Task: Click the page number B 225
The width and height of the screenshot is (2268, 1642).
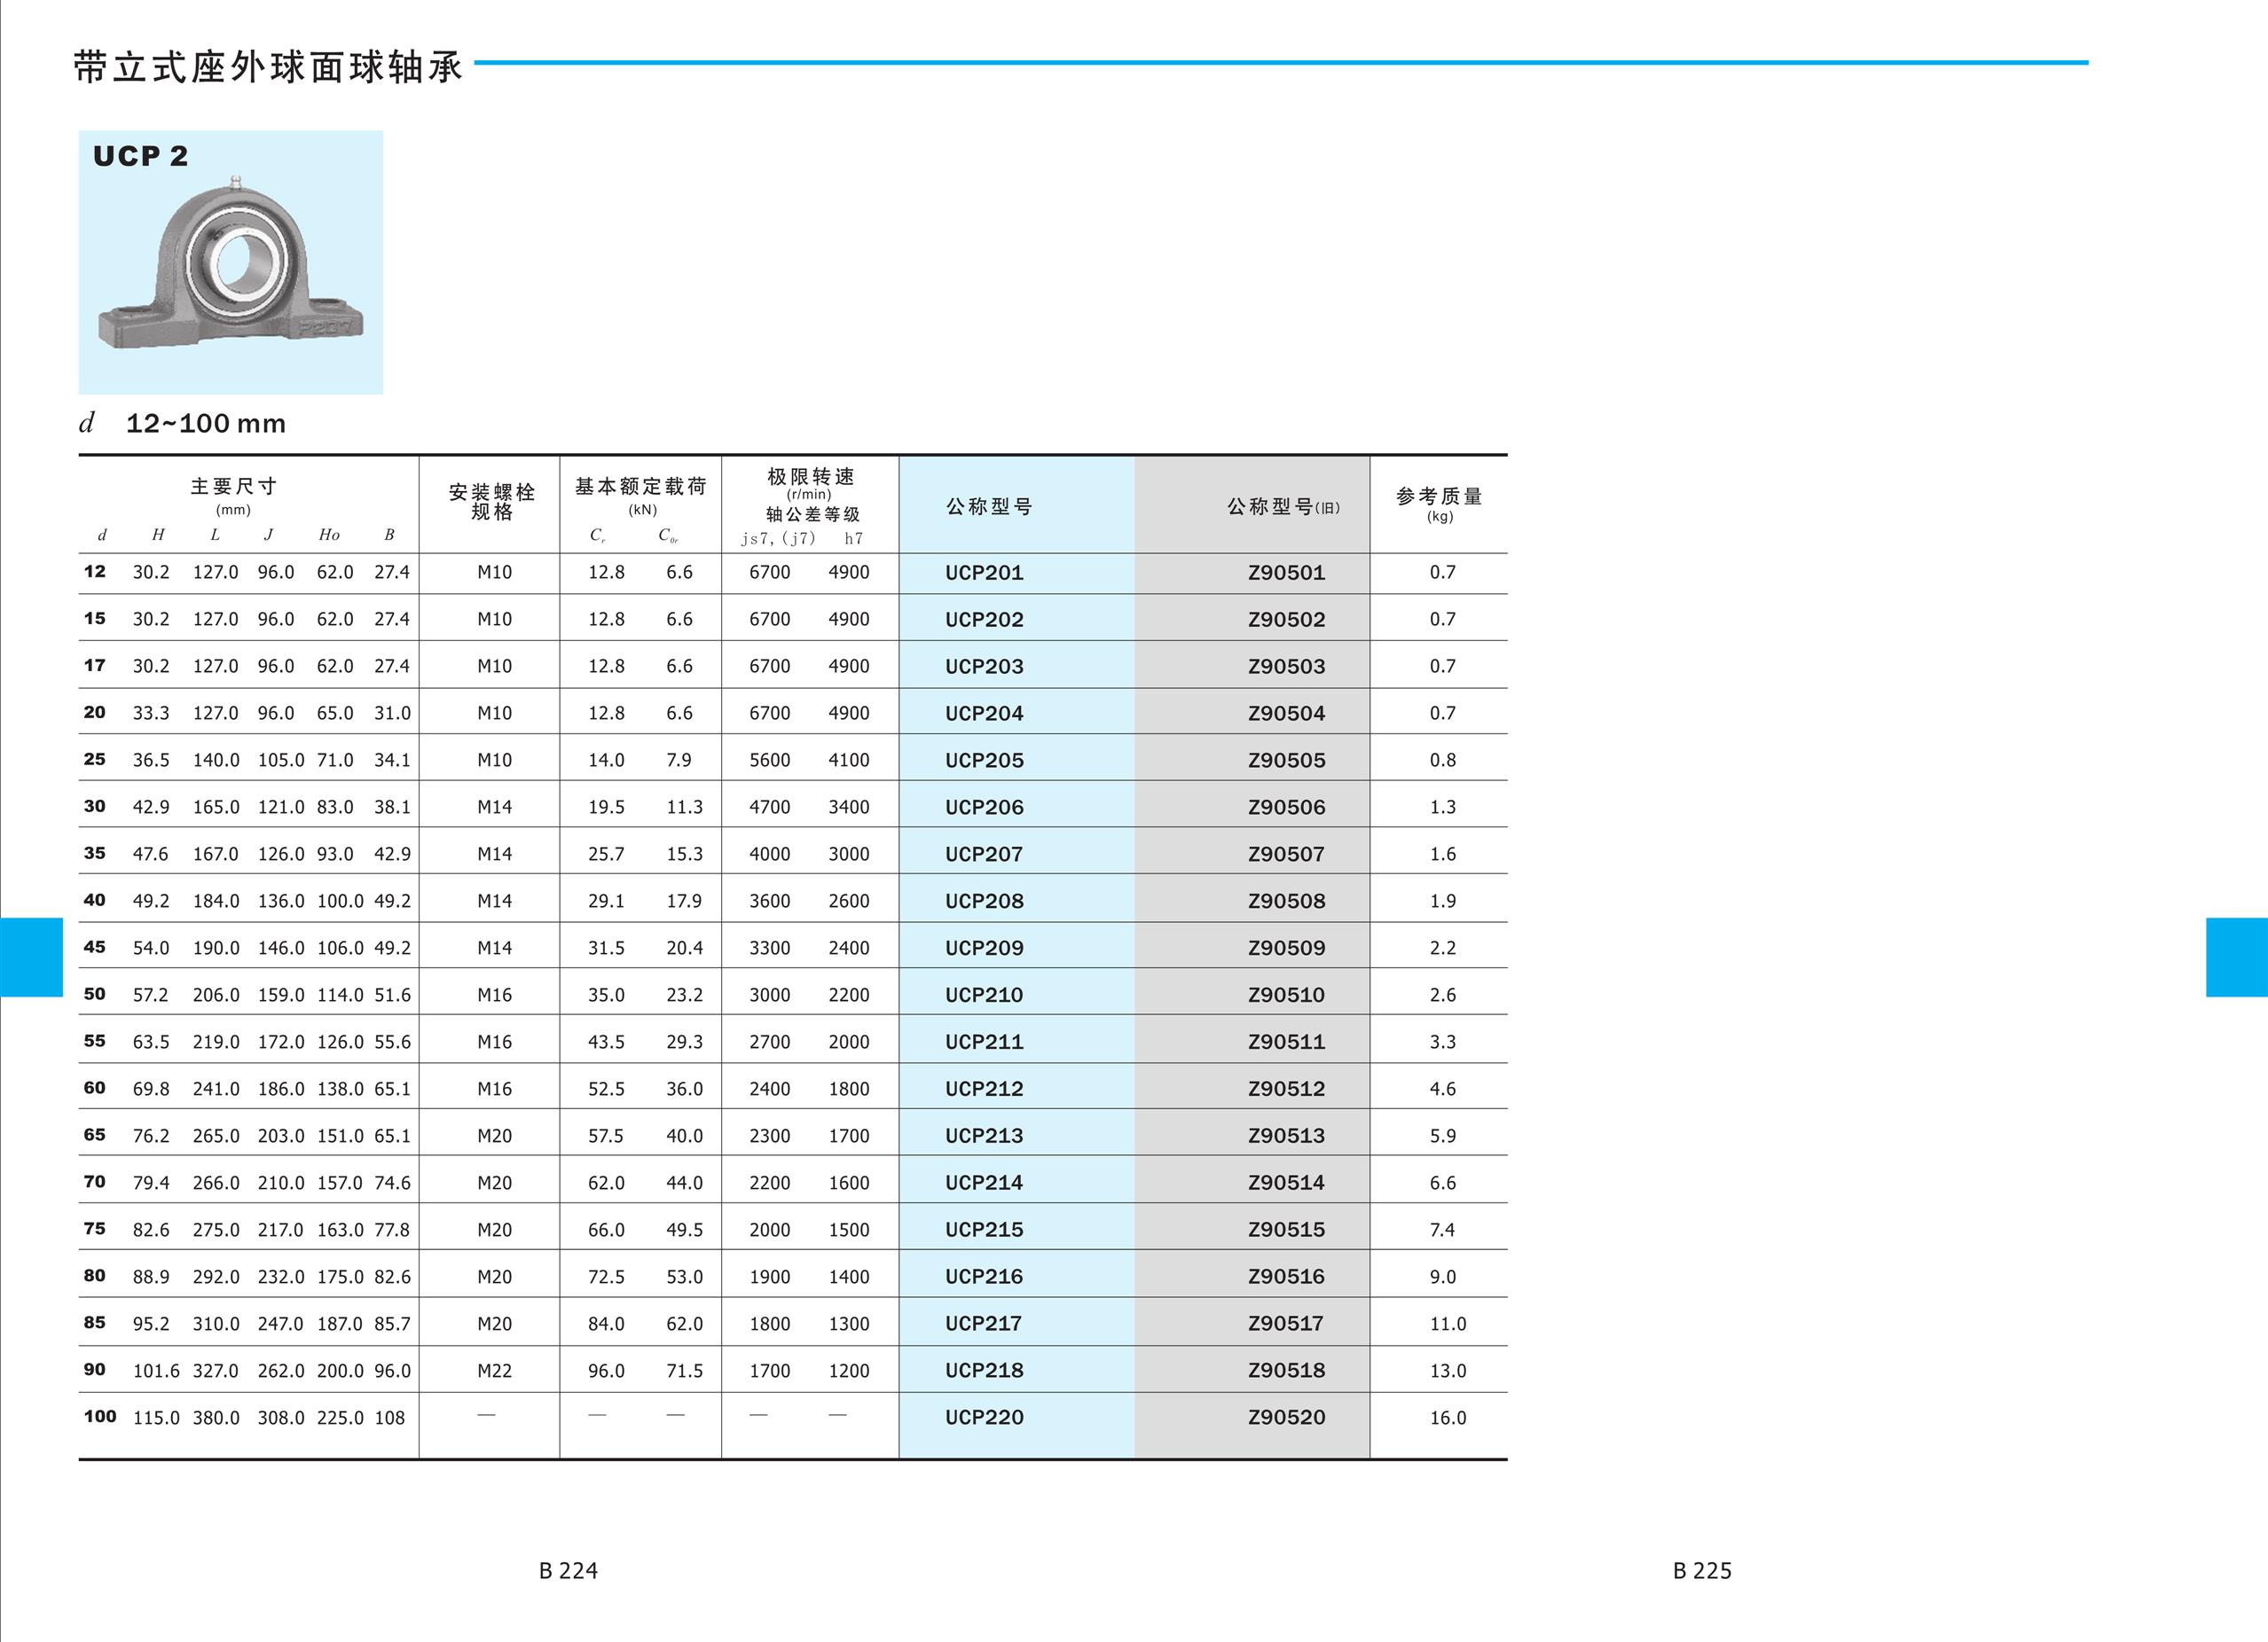Action: click(1702, 1571)
